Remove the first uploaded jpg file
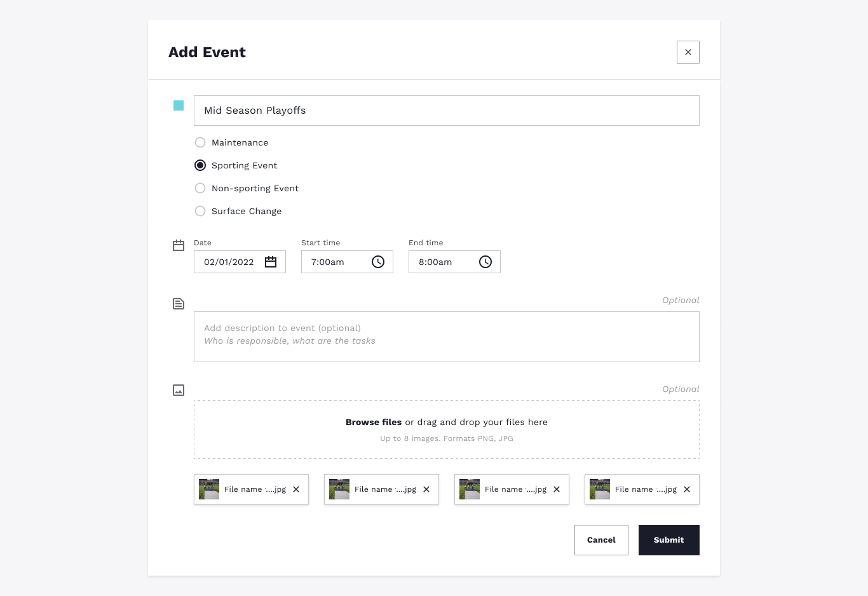 296,489
